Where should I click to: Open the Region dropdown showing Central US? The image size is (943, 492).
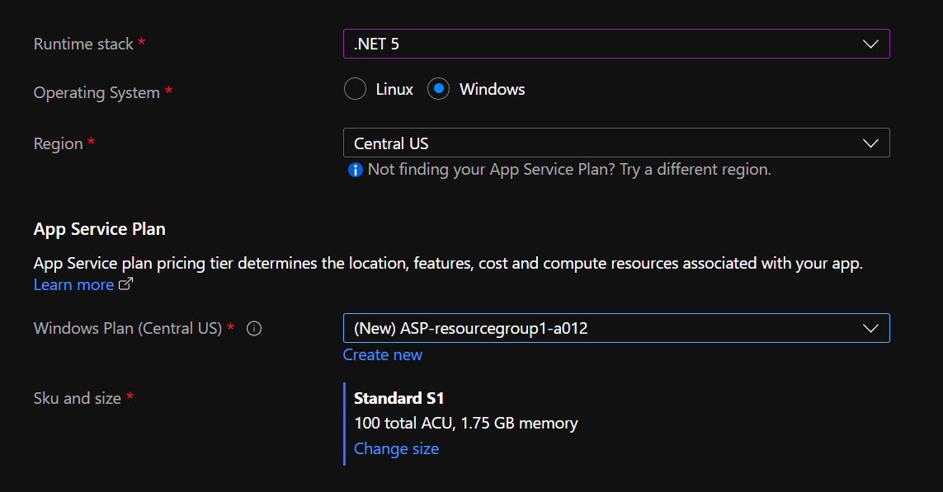click(616, 143)
